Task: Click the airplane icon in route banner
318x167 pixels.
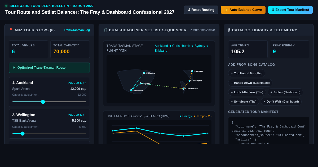Action: (x=14, y=68)
